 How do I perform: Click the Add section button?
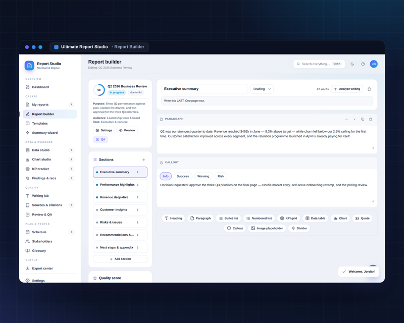coord(120,259)
